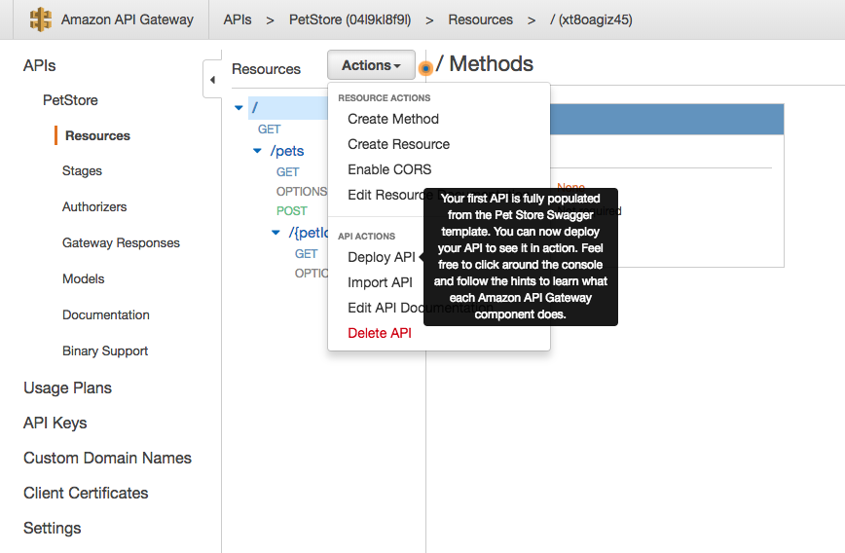
Task: Select the OPTIONS method under /{petId}
Action: (311, 274)
